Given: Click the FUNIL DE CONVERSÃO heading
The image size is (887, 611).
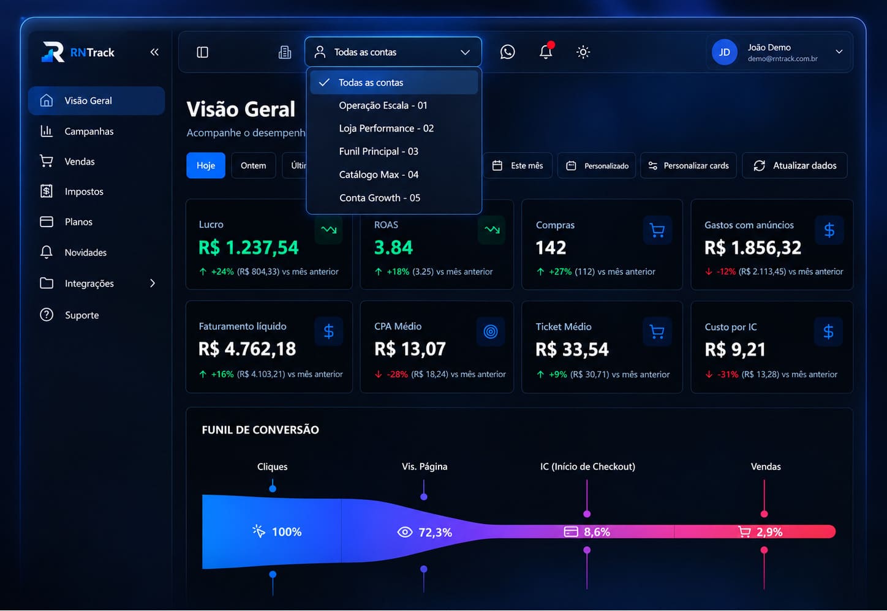Looking at the screenshot, I should [260, 430].
